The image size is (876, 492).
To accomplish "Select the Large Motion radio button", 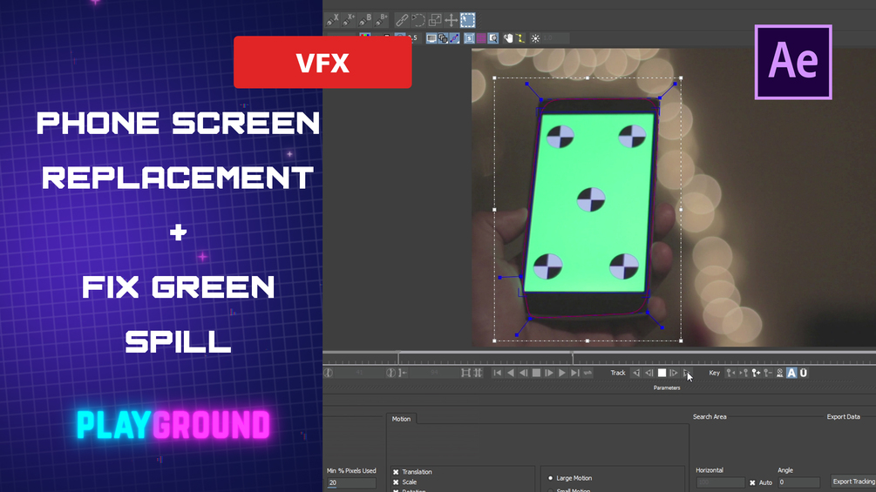I will [x=550, y=478].
